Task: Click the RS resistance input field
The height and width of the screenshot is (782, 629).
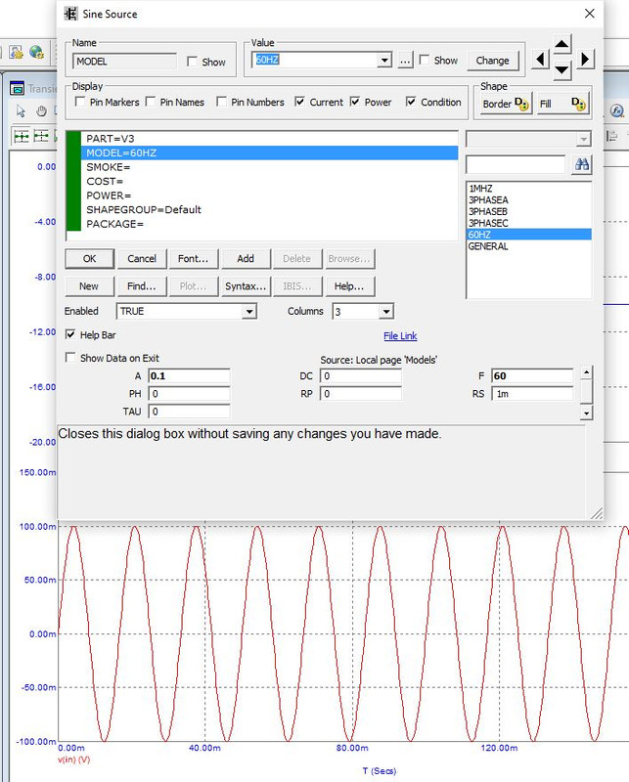Action: click(532, 394)
